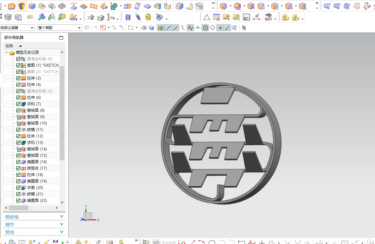Choose the Pocket (purple cavity) icon
Screen dimensions: 375x244
pos(62,6)
